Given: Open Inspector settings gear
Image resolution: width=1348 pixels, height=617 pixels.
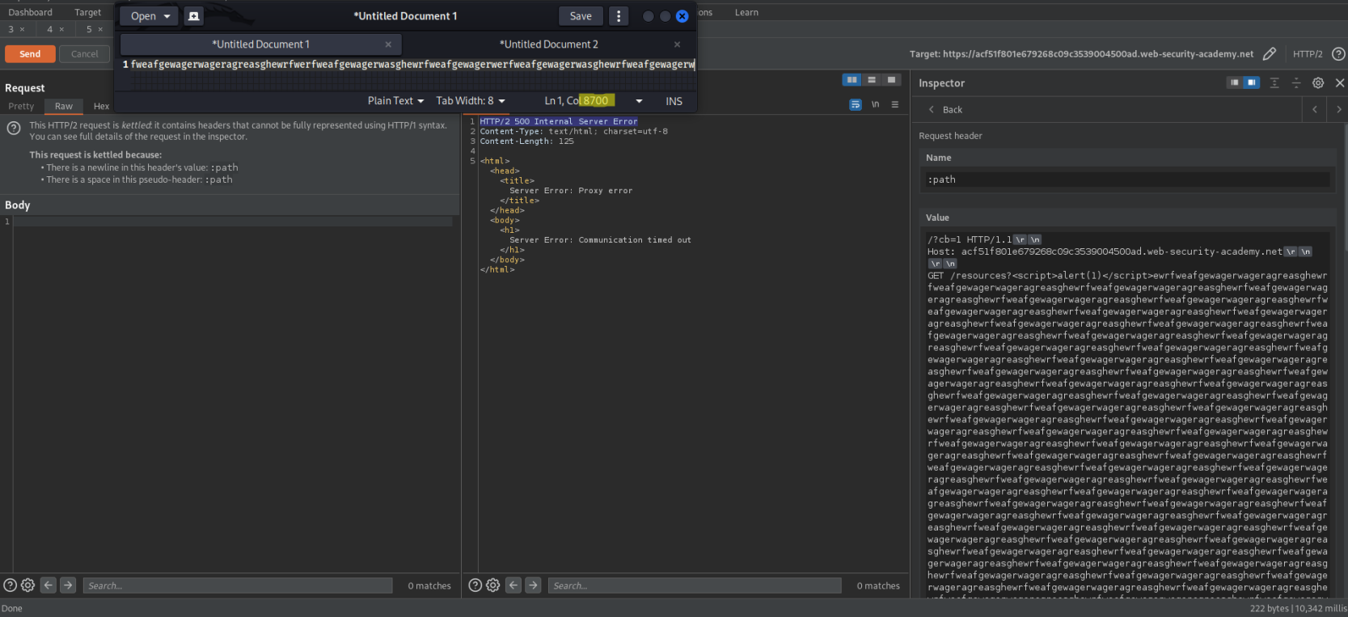Looking at the screenshot, I should [x=1318, y=83].
